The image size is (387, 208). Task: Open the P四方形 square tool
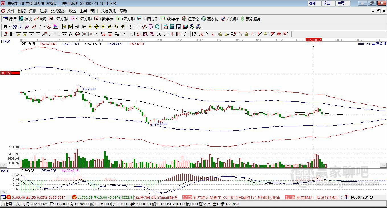58,19
